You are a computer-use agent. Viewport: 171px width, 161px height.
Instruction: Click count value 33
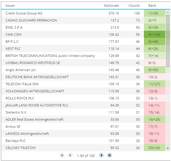[138, 98]
